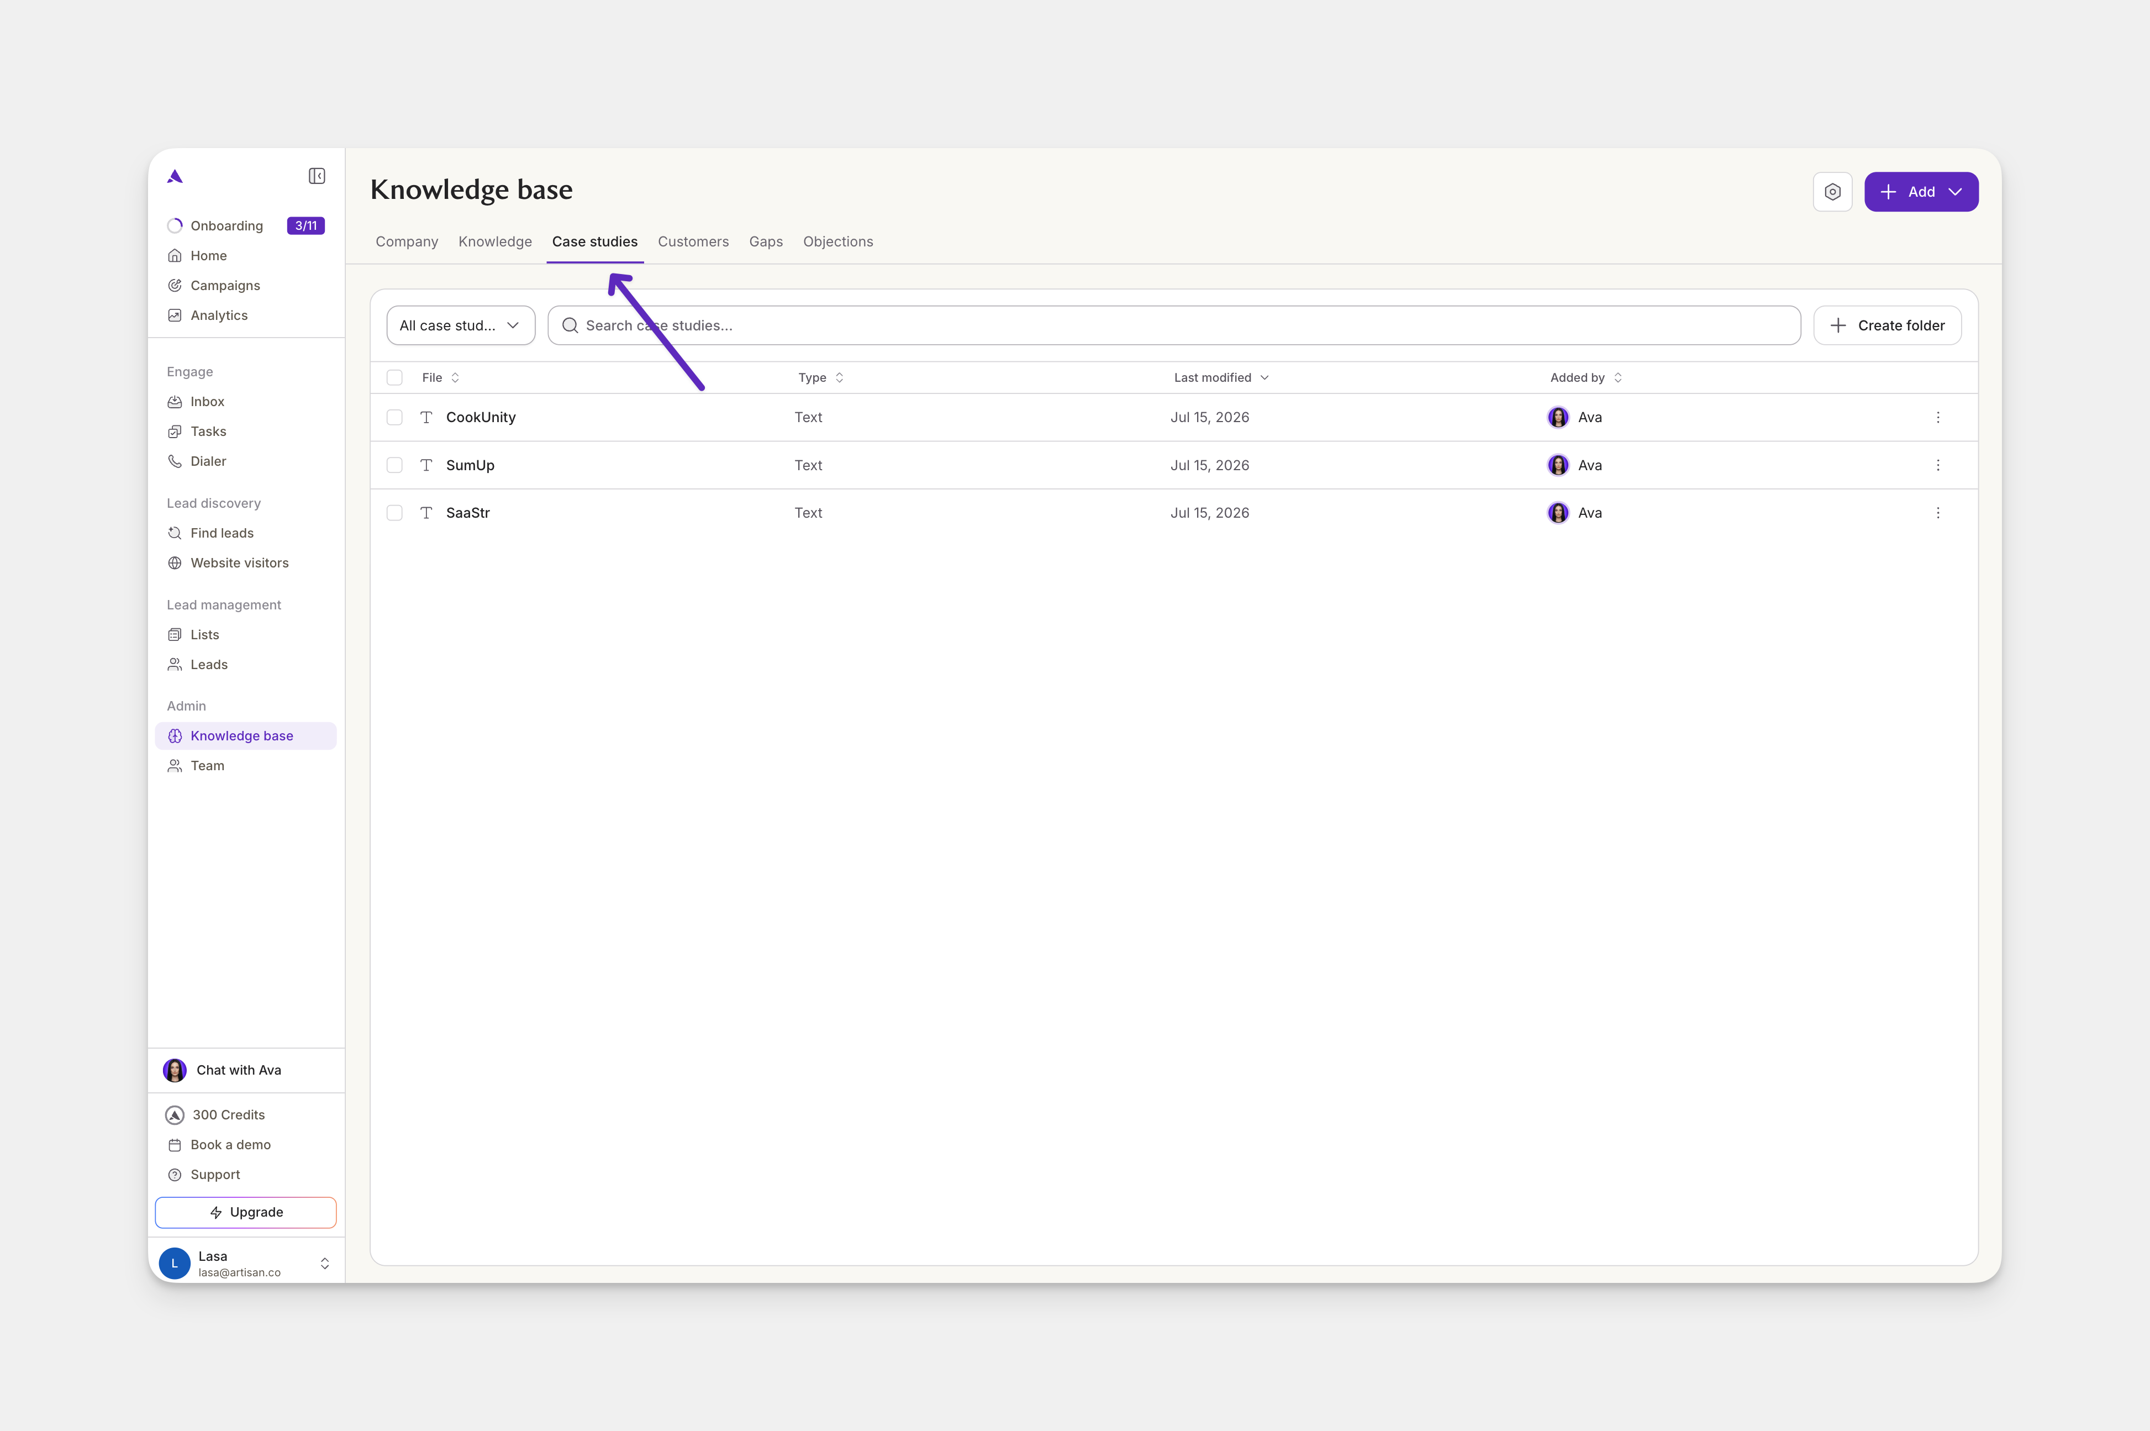Collapse the sidebar panel icon
Image resolution: width=2150 pixels, height=1431 pixels.
(x=317, y=176)
